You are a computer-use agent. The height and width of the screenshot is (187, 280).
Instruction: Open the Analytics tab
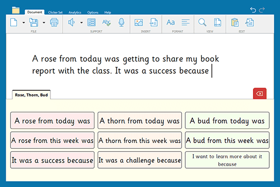[x=75, y=12]
